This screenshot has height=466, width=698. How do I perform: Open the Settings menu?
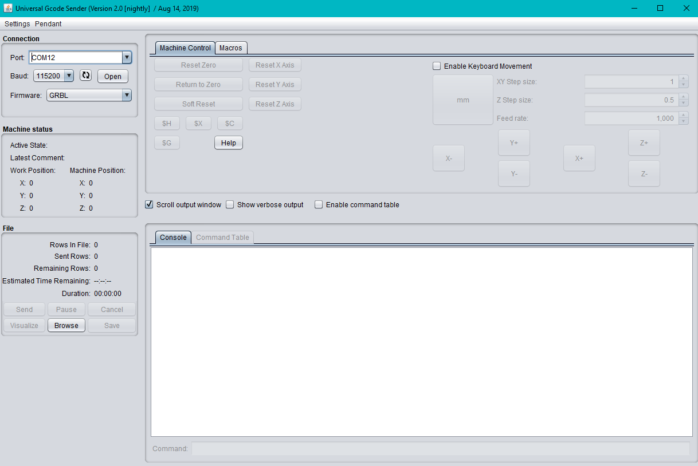pos(17,24)
